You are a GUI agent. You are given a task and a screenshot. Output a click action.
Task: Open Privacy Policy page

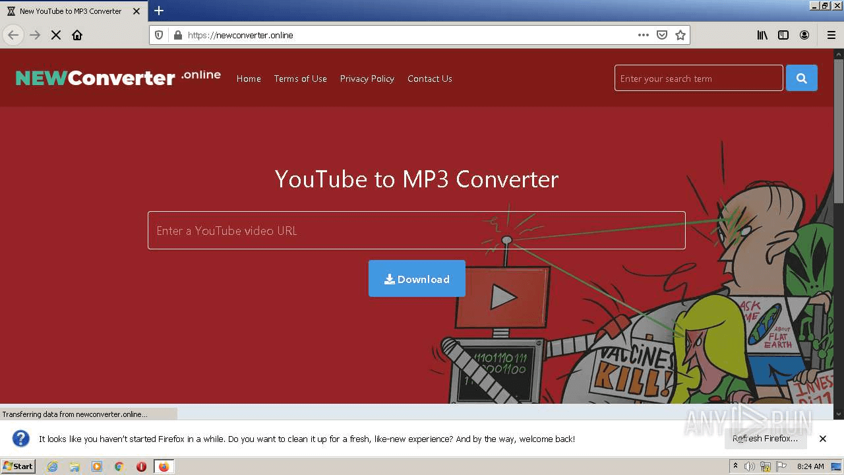pyautogui.click(x=367, y=79)
